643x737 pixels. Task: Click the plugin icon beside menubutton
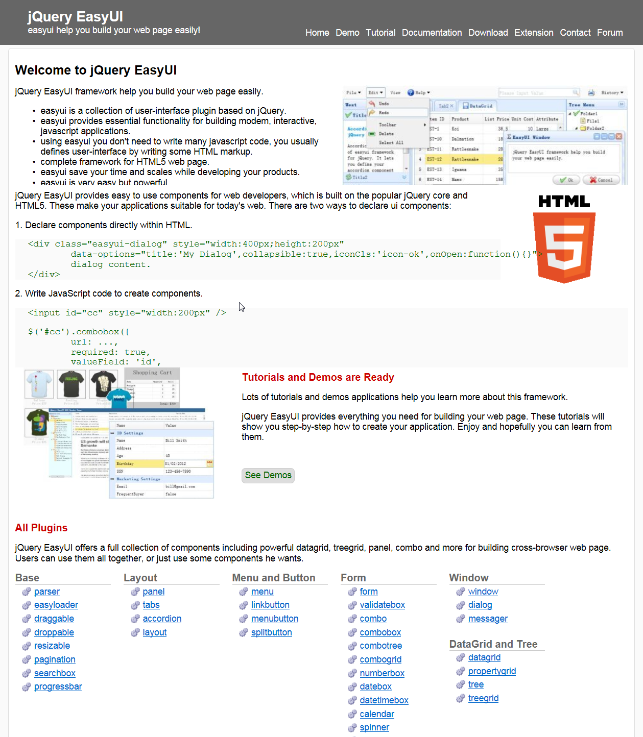point(244,619)
